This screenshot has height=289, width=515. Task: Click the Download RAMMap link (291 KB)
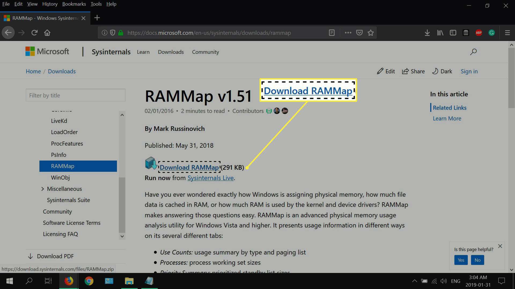[189, 167]
